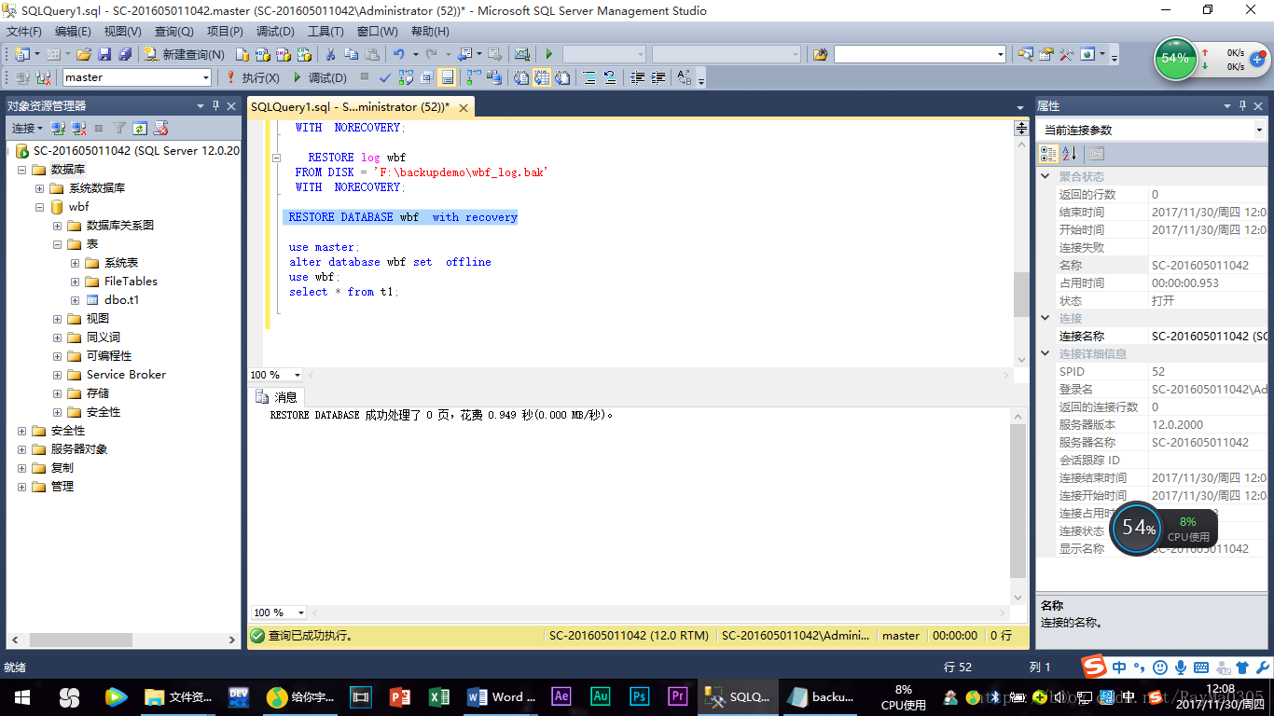Click the Change Connection icon left of master
Image resolution: width=1274 pixels, height=716 pixels.
(43, 77)
